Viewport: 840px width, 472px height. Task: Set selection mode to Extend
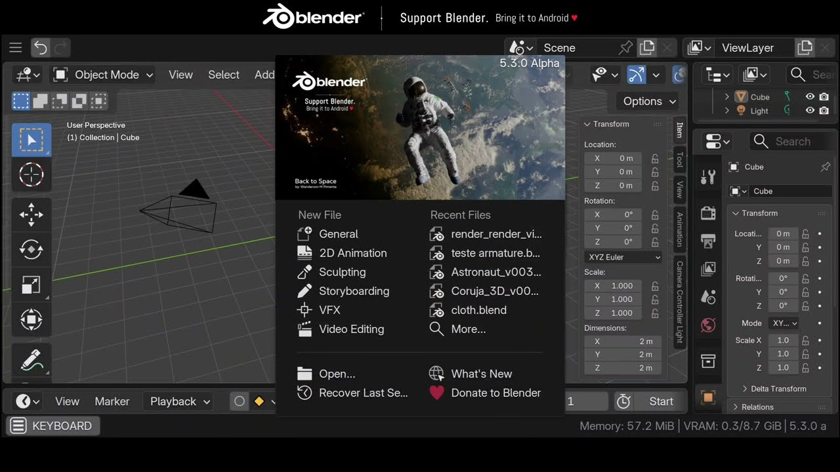[41, 101]
